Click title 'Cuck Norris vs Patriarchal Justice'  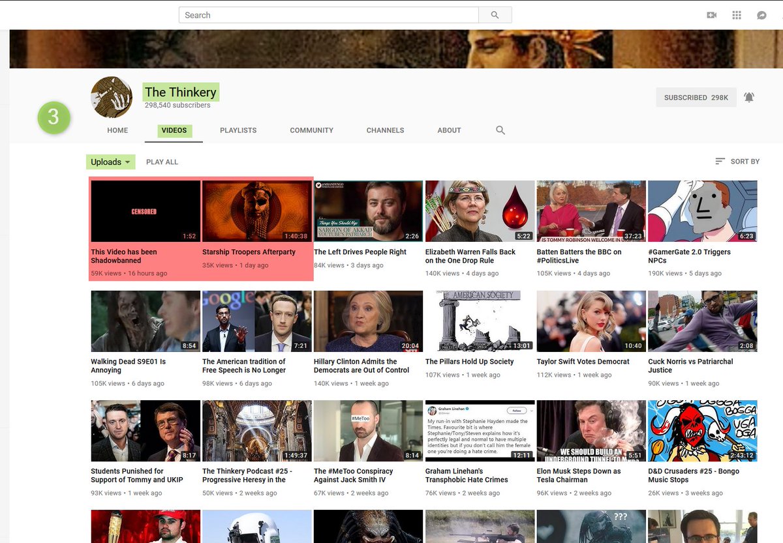(691, 366)
